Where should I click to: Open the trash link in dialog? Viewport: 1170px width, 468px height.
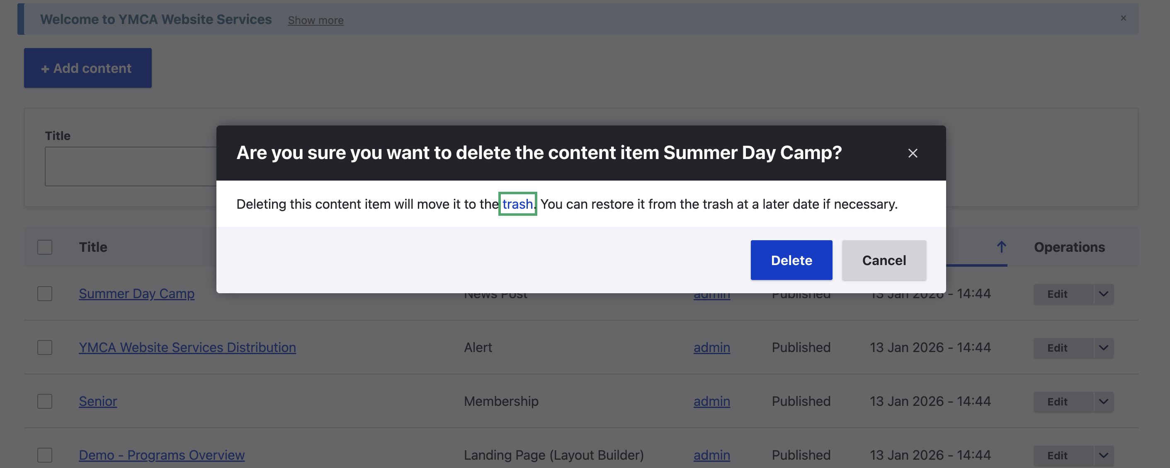pyautogui.click(x=517, y=204)
